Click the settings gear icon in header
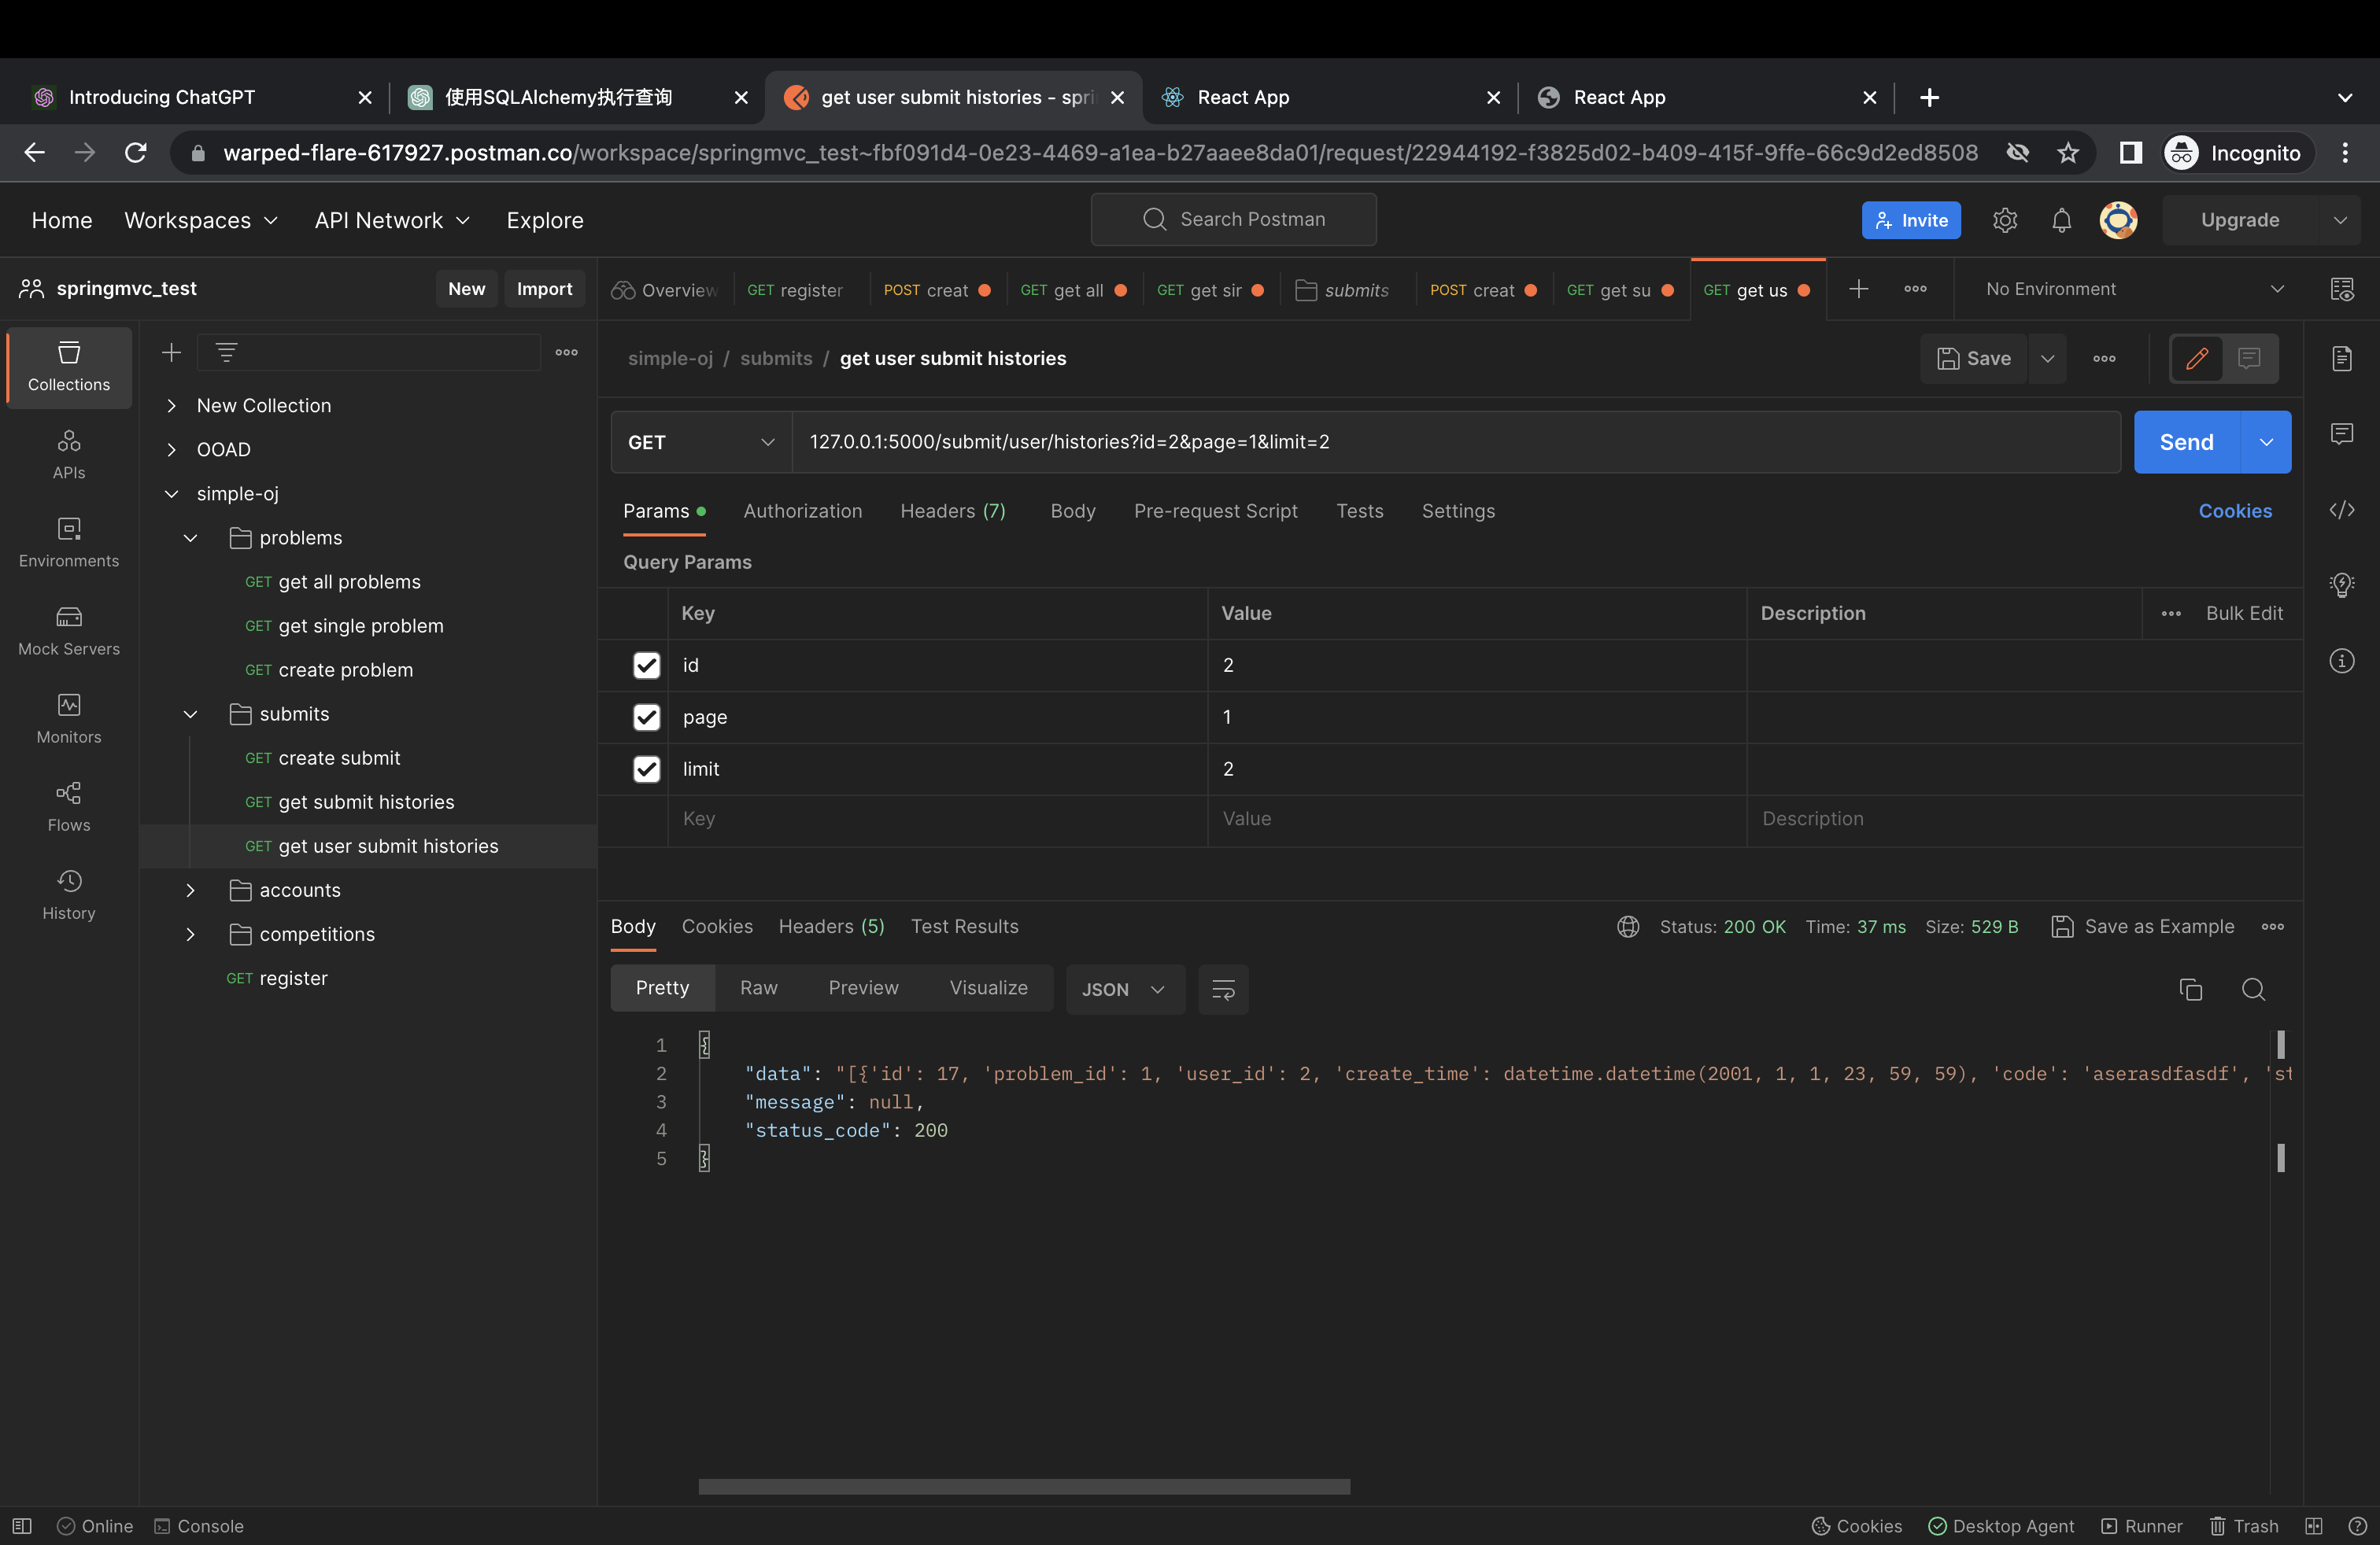2380x1545 pixels. click(2004, 219)
